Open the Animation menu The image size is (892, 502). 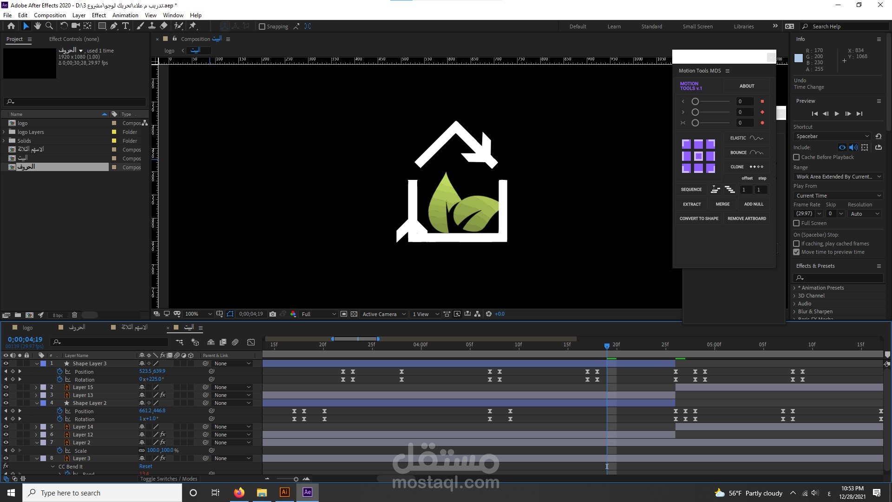pyautogui.click(x=125, y=15)
